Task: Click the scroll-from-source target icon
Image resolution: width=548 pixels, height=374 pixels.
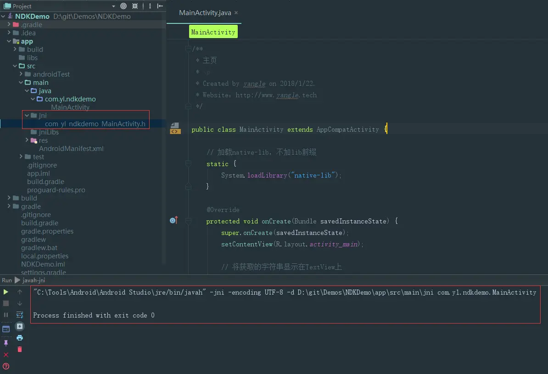Action: pyautogui.click(x=123, y=6)
